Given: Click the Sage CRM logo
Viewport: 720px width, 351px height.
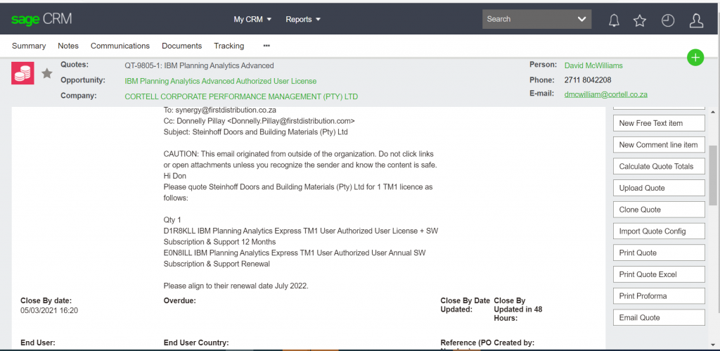Looking at the screenshot, I should pos(41,19).
